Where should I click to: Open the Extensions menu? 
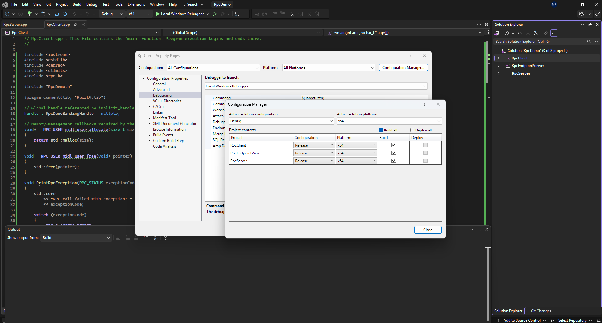point(136,4)
